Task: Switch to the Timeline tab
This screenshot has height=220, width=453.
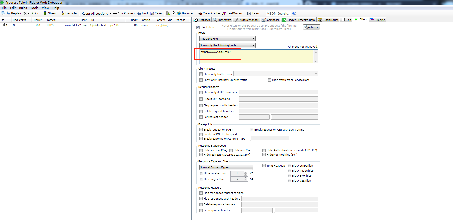Action: (378, 20)
